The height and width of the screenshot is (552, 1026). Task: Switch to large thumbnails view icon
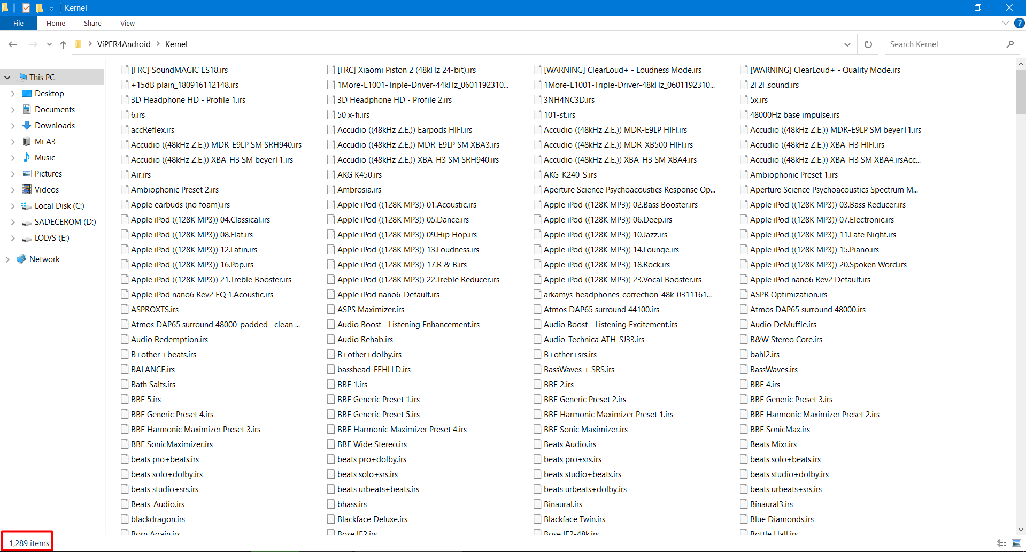[x=1016, y=543]
